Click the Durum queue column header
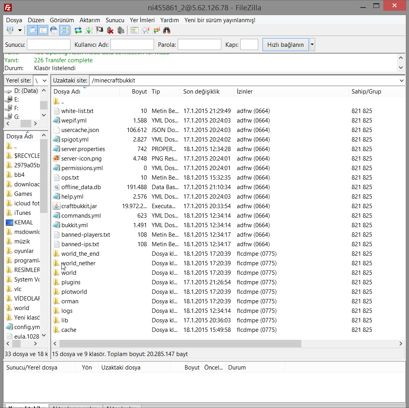 [256, 368]
